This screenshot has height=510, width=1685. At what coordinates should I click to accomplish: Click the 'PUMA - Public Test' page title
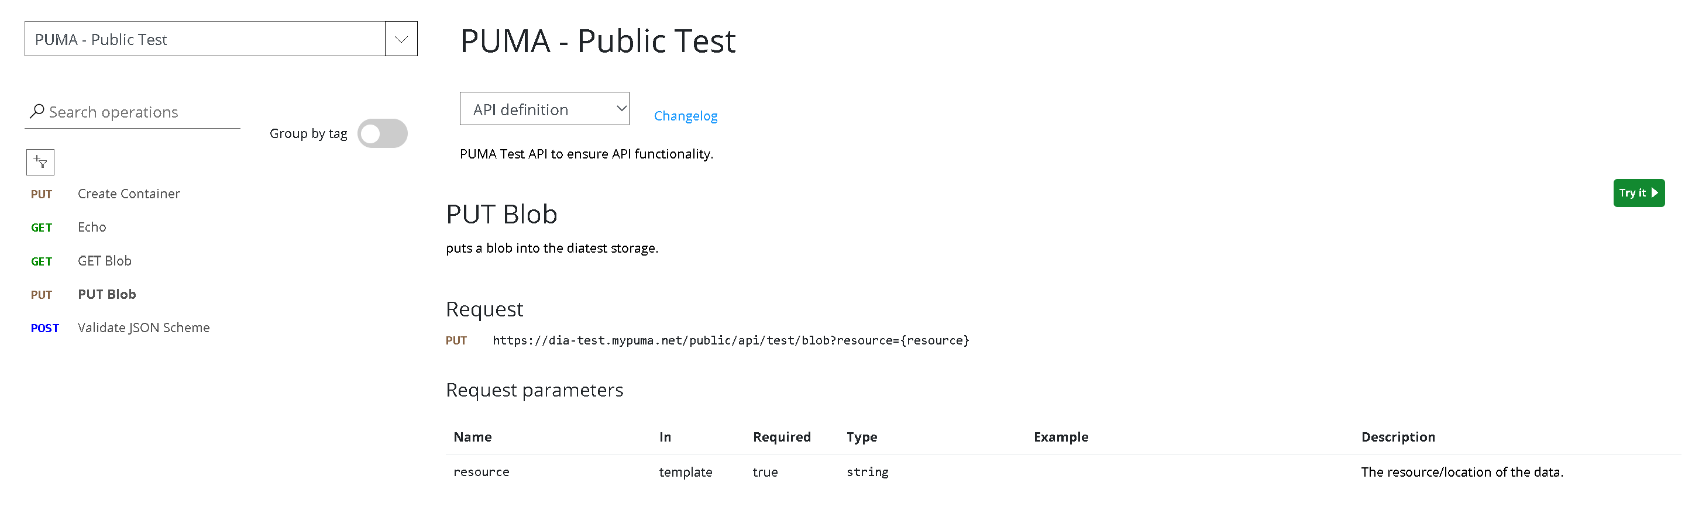[x=598, y=40]
